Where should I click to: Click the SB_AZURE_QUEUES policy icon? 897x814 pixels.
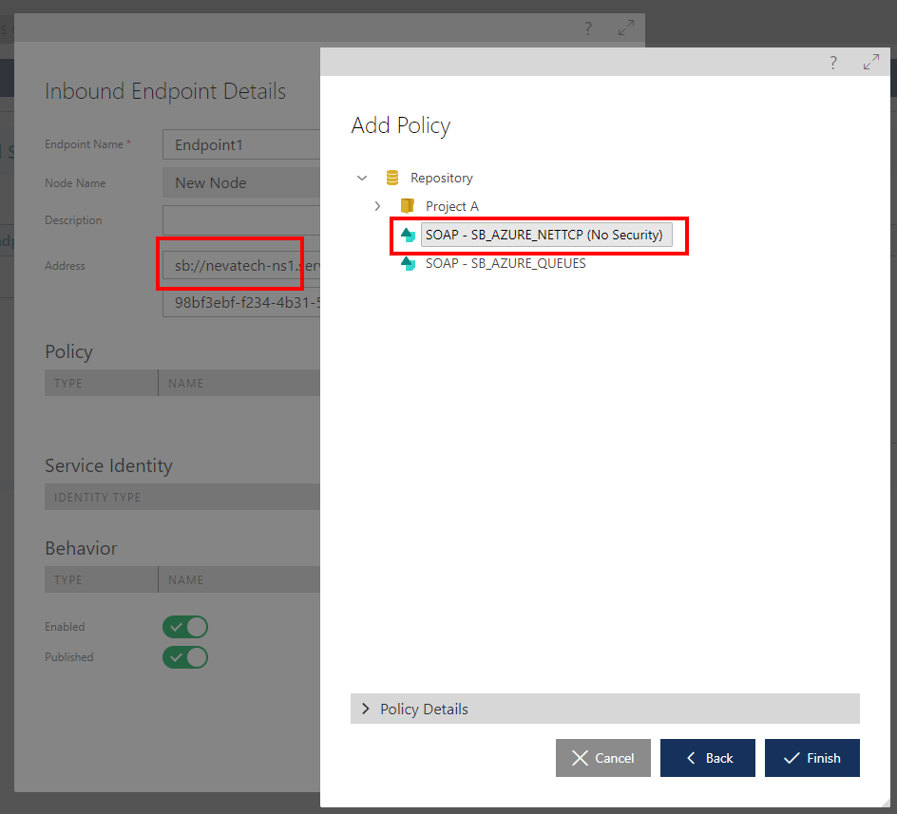coord(408,263)
